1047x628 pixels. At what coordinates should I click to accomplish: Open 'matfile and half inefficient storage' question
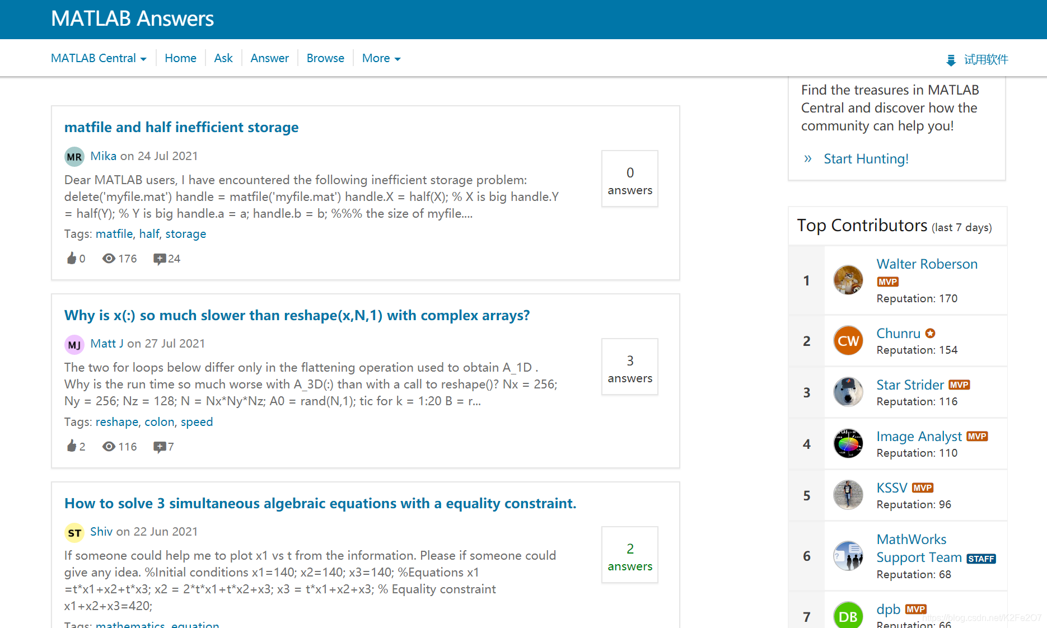click(181, 127)
